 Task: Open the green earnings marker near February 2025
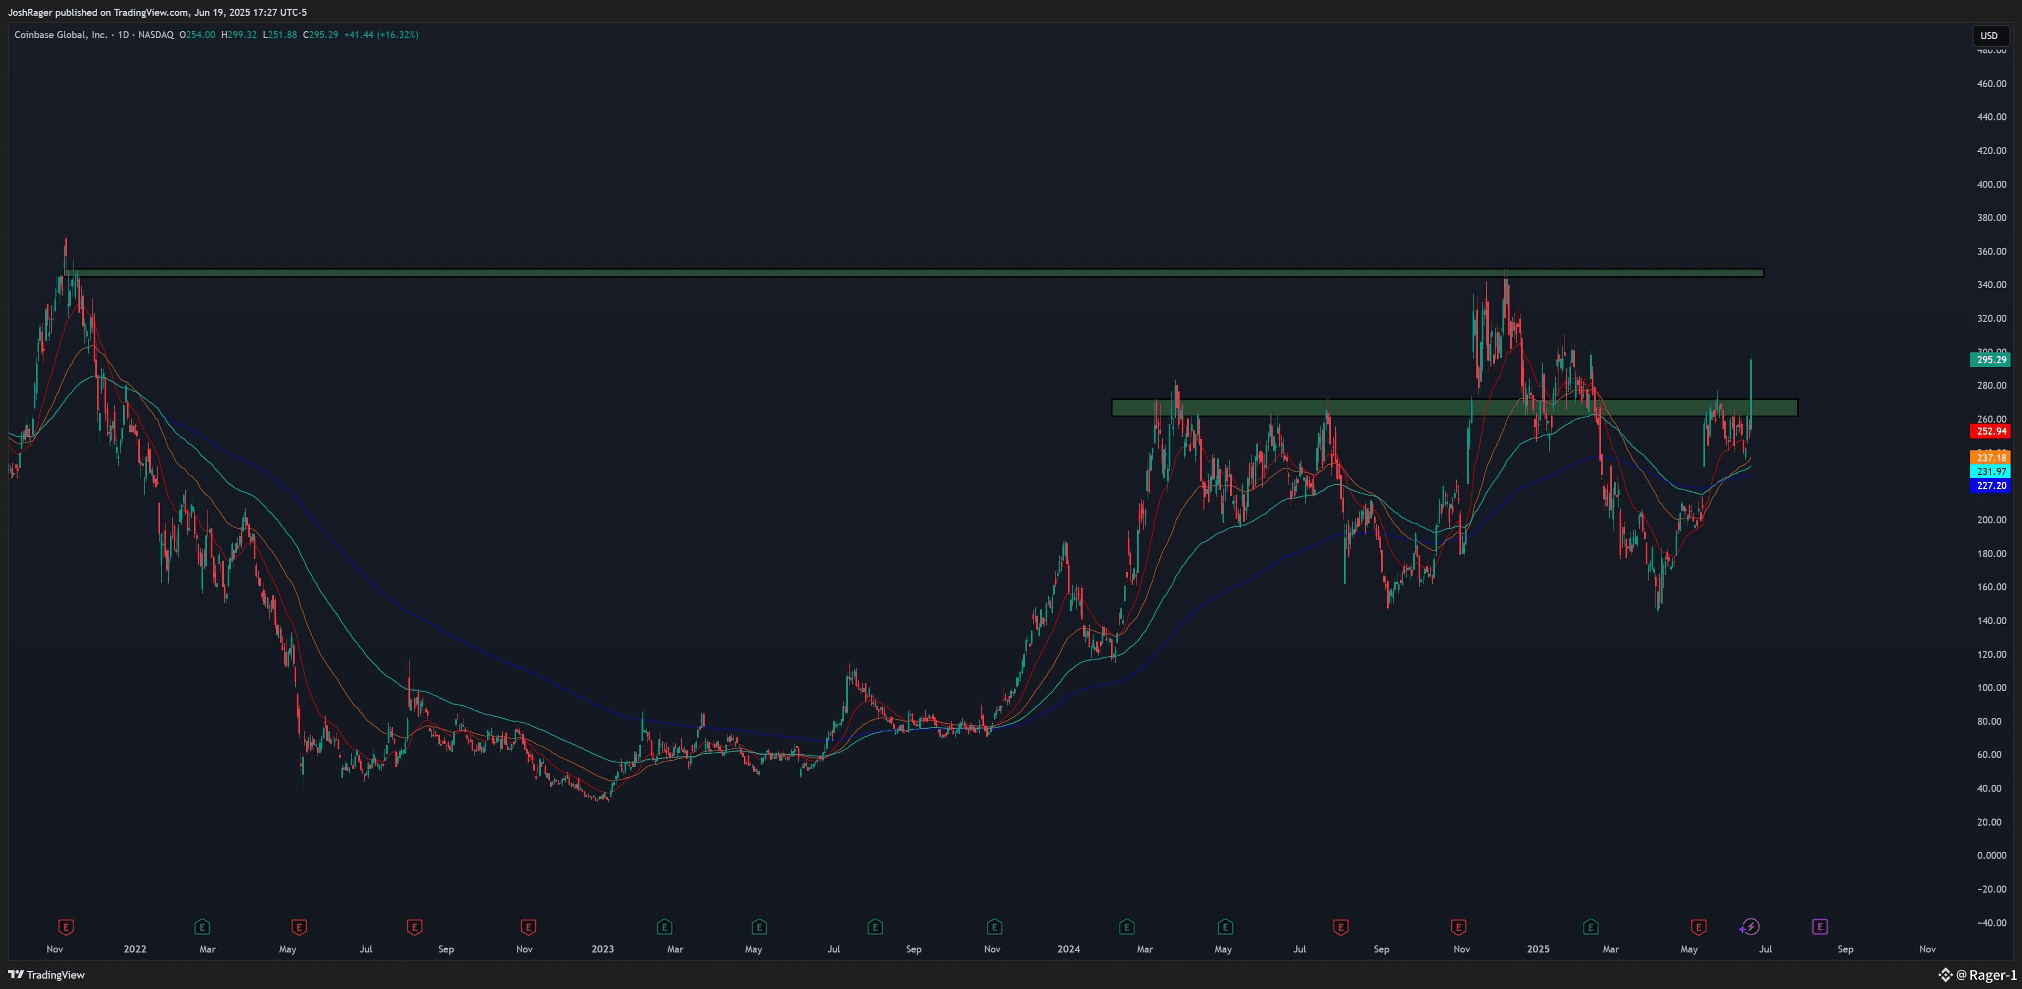[1590, 927]
